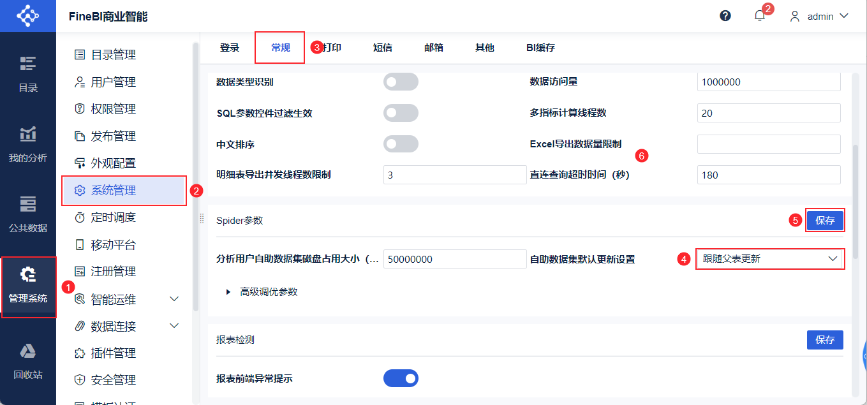Click the 系统管理 gear icon
Image resolution: width=867 pixels, height=405 pixels.
pos(80,190)
